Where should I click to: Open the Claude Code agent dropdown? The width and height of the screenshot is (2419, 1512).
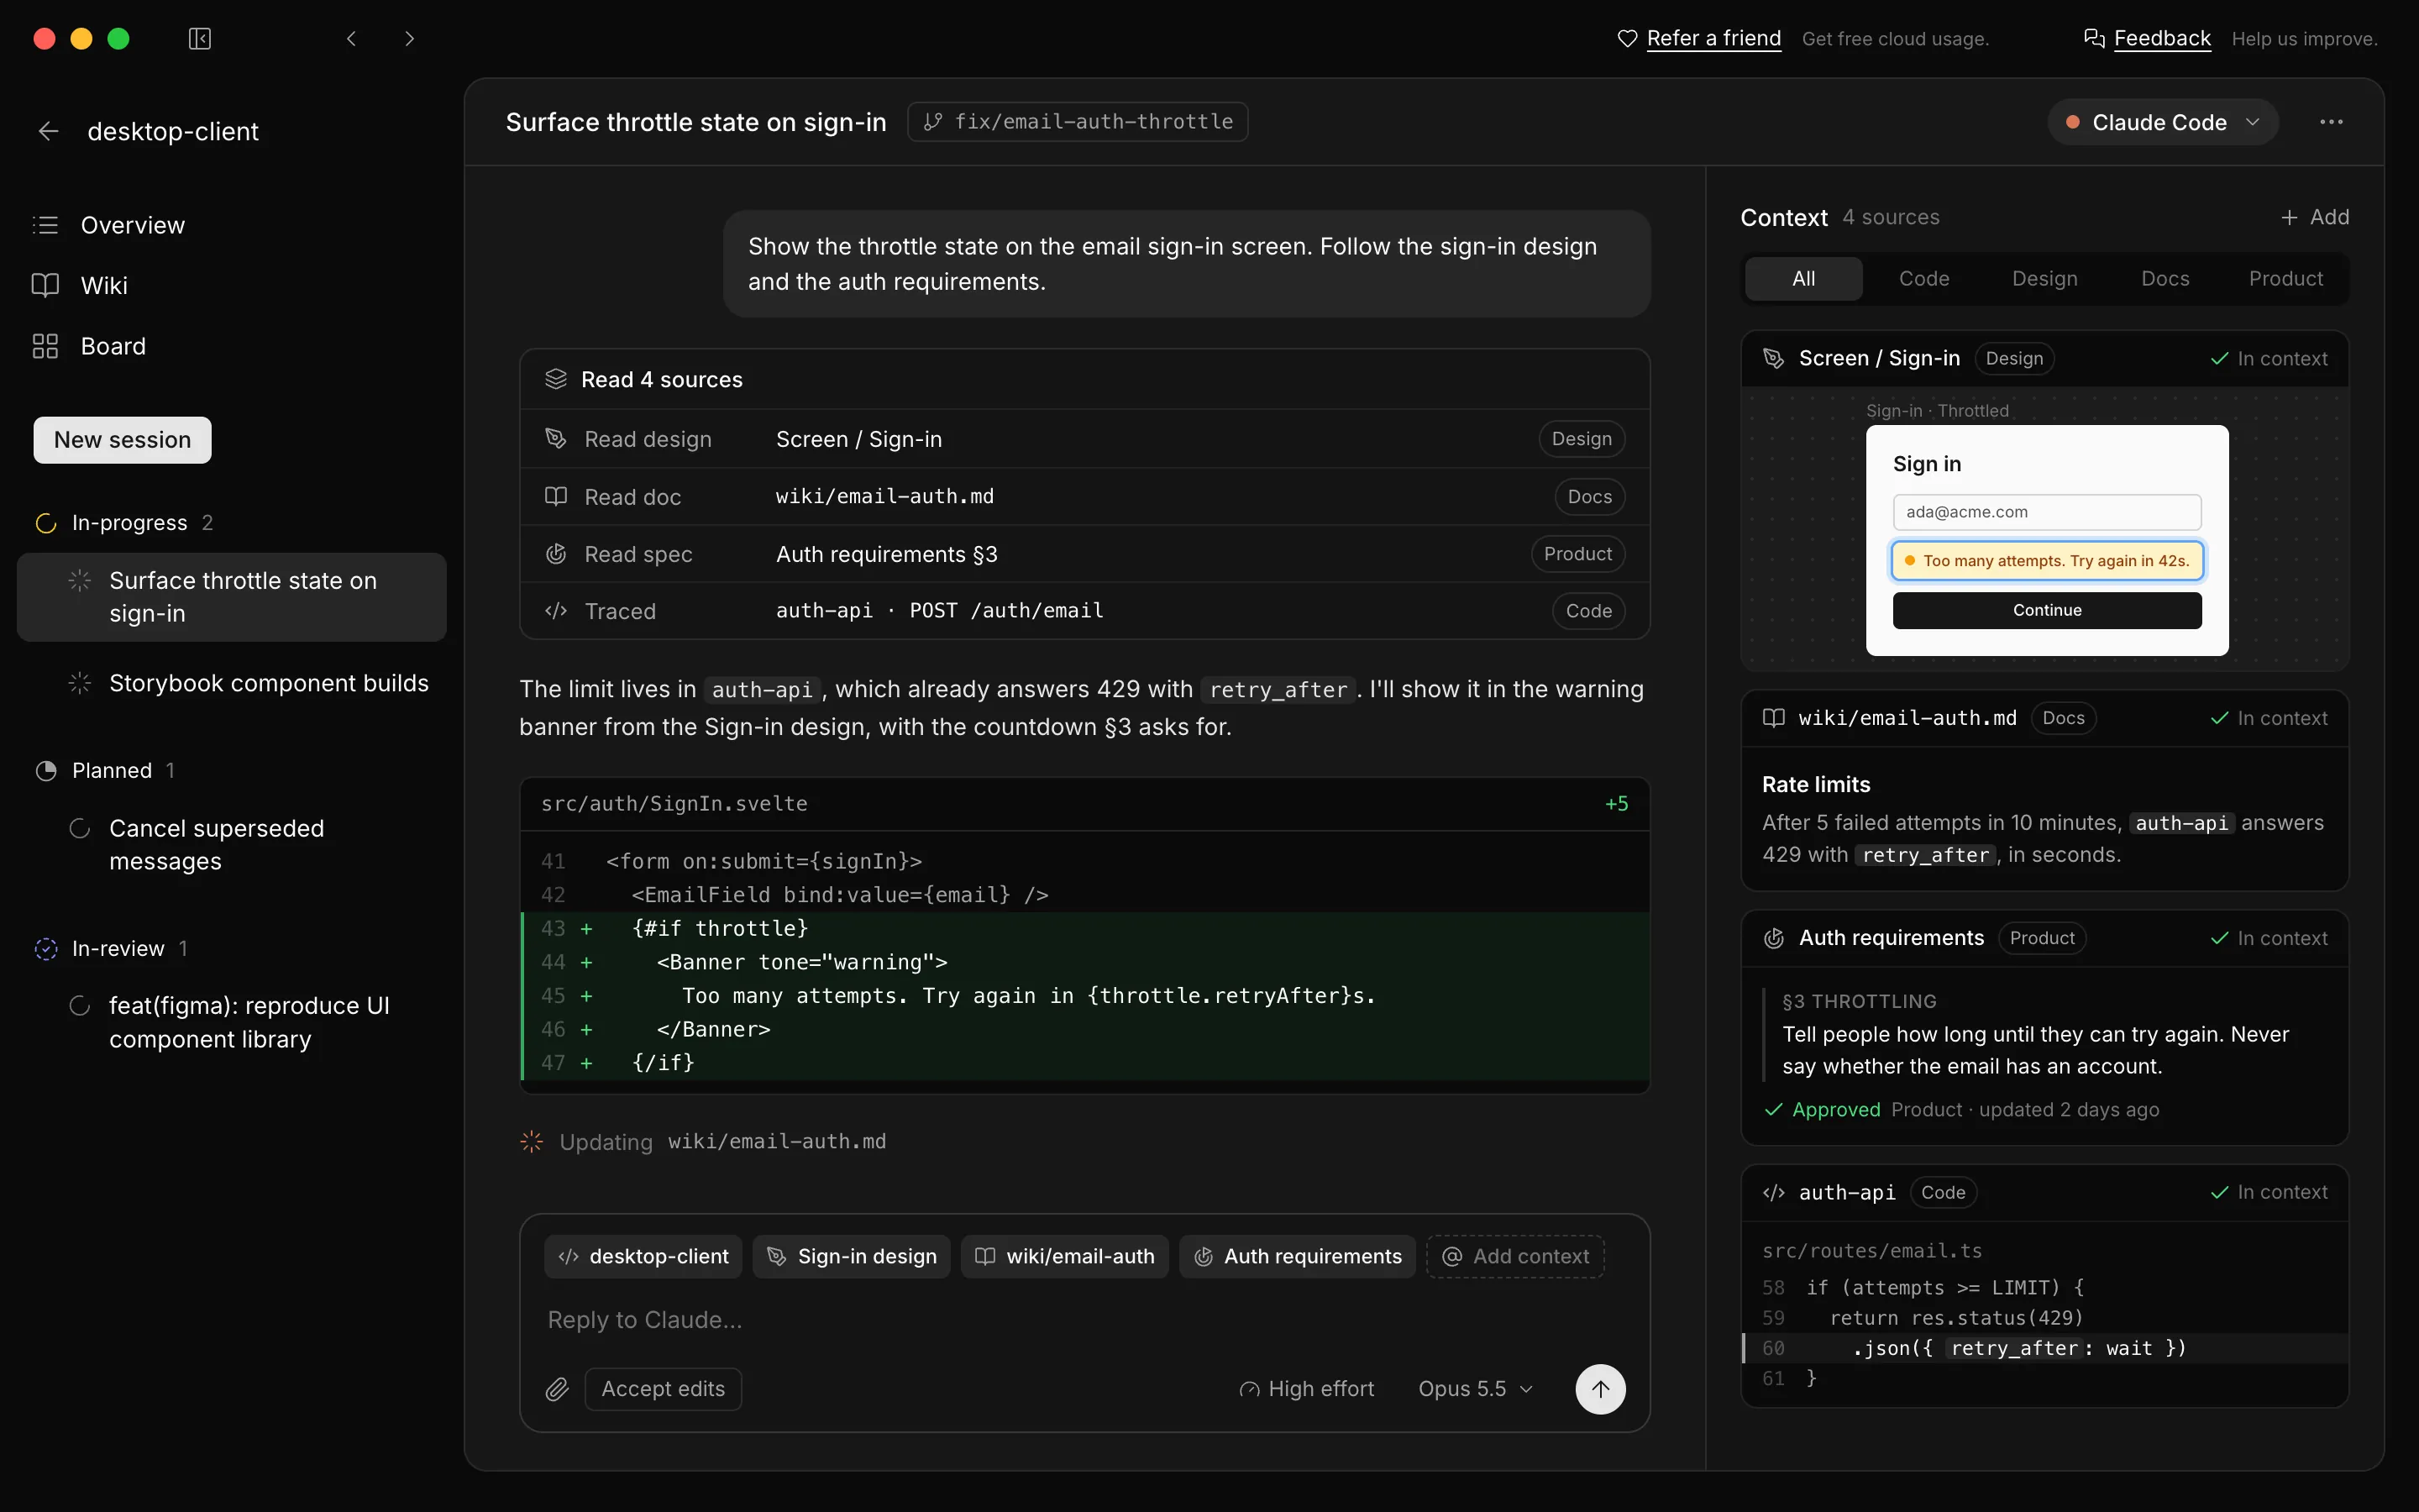pos(2163,122)
